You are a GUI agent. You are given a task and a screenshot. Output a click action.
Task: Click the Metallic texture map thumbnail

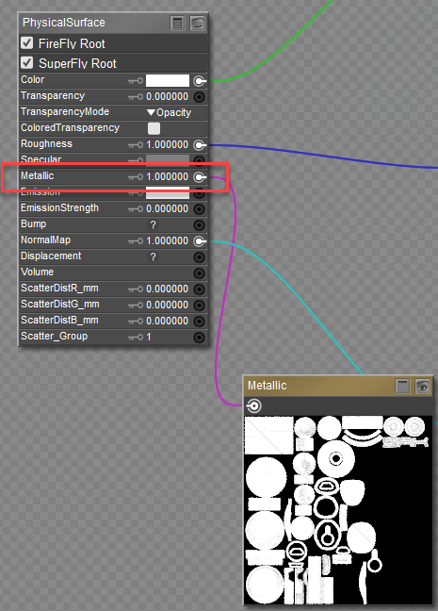338,510
